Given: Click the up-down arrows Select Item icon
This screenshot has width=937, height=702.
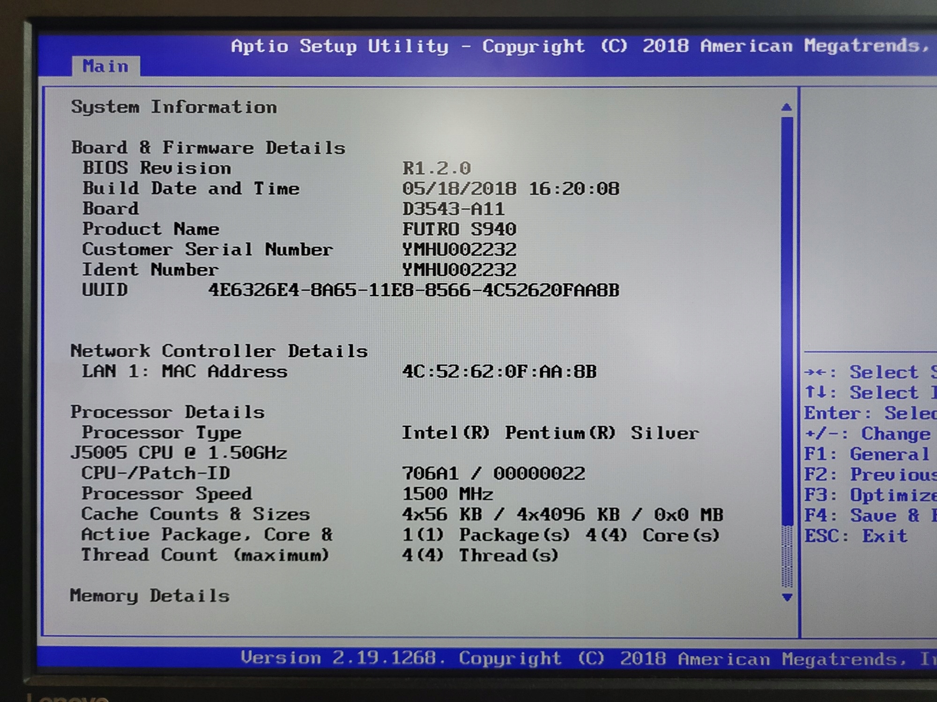Looking at the screenshot, I should pyautogui.click(x=816, y=392).
